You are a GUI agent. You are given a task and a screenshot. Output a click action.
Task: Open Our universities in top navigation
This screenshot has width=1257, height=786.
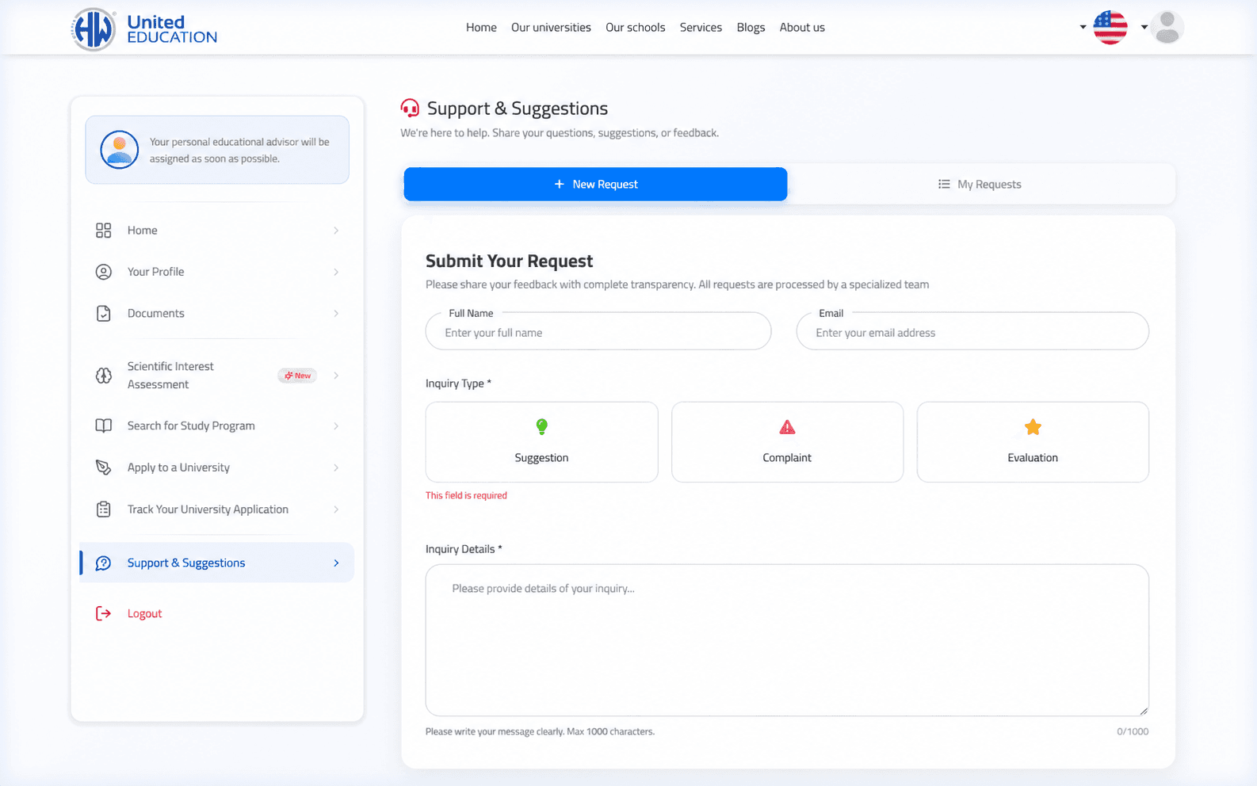(x=551, y=27)
